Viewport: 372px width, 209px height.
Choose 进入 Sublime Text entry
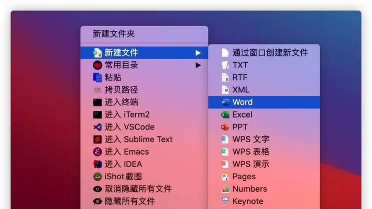pyautogui.click(x=144, y=140)
